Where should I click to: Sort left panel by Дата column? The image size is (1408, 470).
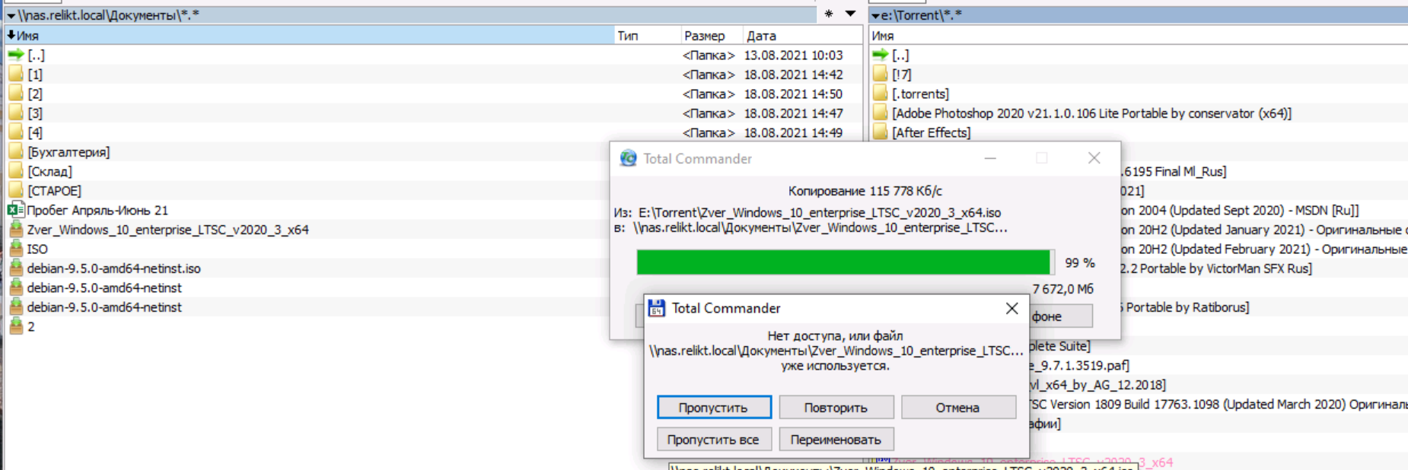click(x=802, y=36)
